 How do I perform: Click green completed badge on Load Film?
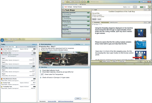(x=88, y=25)
